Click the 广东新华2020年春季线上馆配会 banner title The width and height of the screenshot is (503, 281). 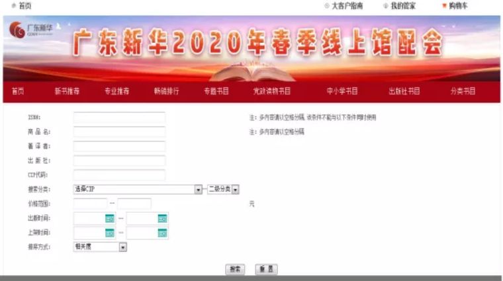point(258,42)
